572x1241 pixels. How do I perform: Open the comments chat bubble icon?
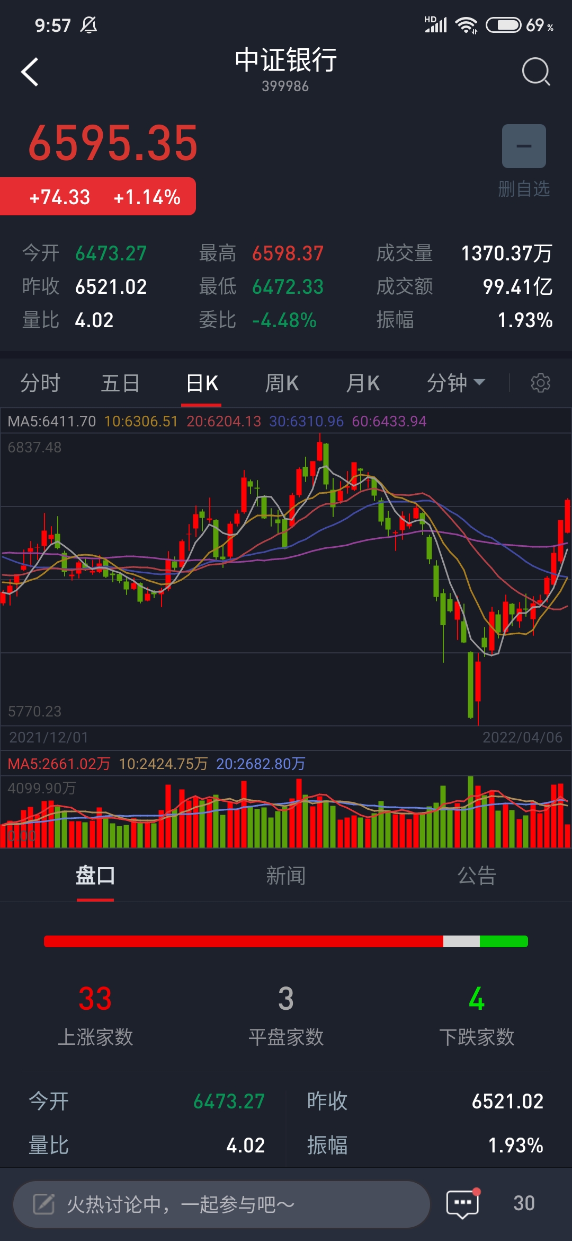462,1204
